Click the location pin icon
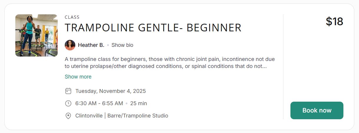Screen dimensions: 359x133 coord(68,116)
